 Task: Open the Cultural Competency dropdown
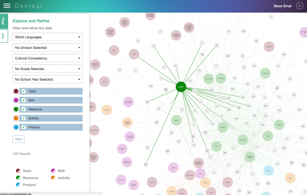coord(47,58)
